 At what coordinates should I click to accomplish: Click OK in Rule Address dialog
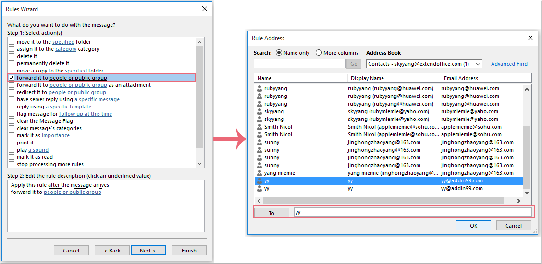(x=473, y=226)
